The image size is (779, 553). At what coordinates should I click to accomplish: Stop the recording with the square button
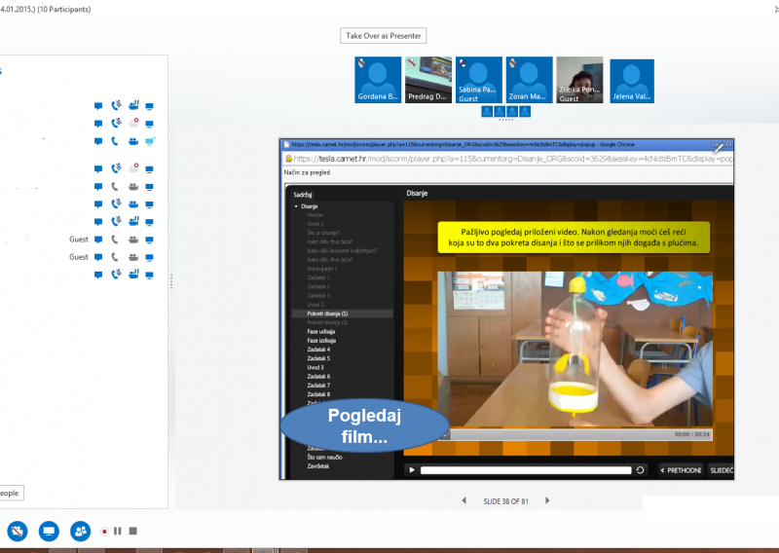tap(133, 532)
